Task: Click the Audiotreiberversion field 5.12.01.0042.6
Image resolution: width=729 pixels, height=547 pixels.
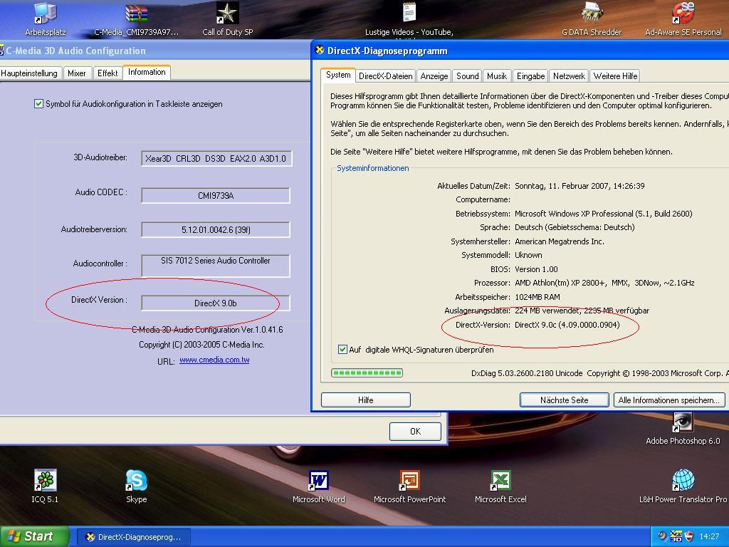Action: pos(216,230)
